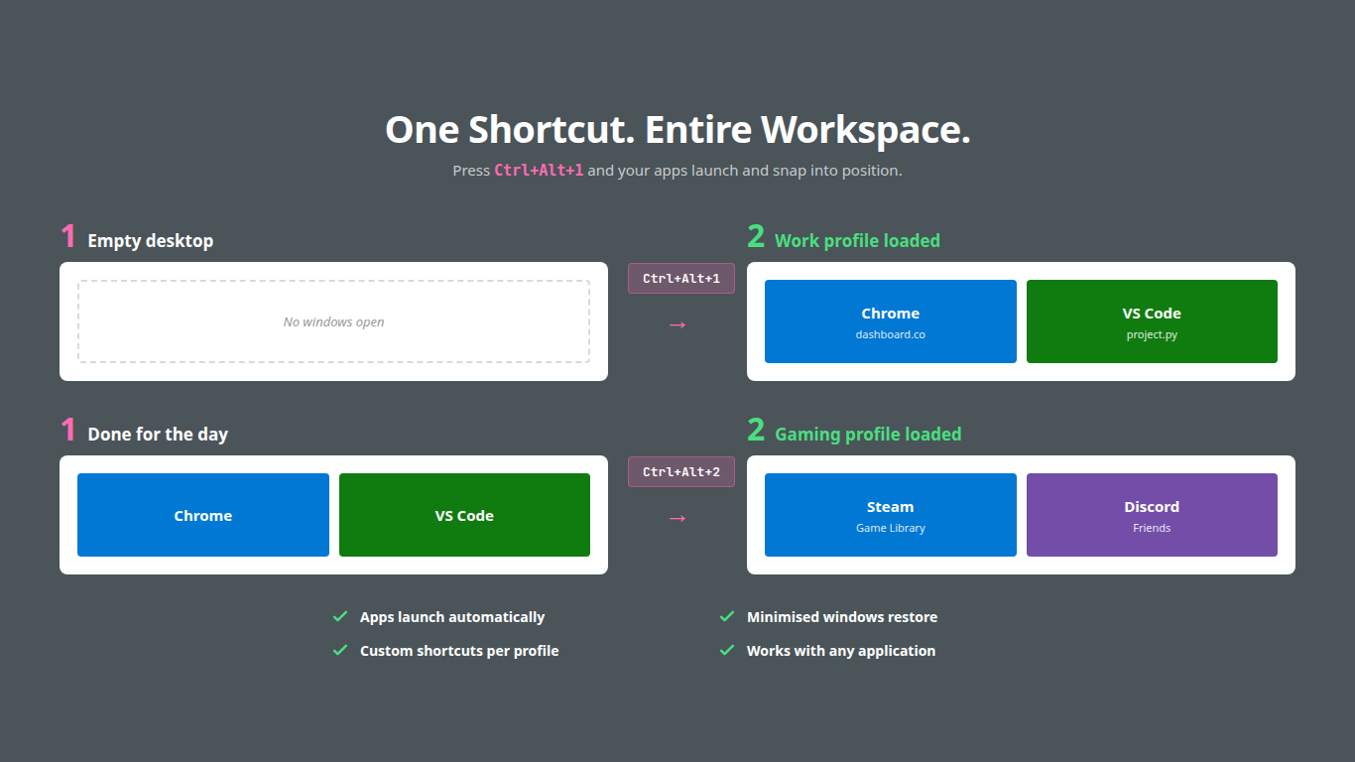Click the Work profile loaded heading

pyautogui.click(x=856, y=240)
